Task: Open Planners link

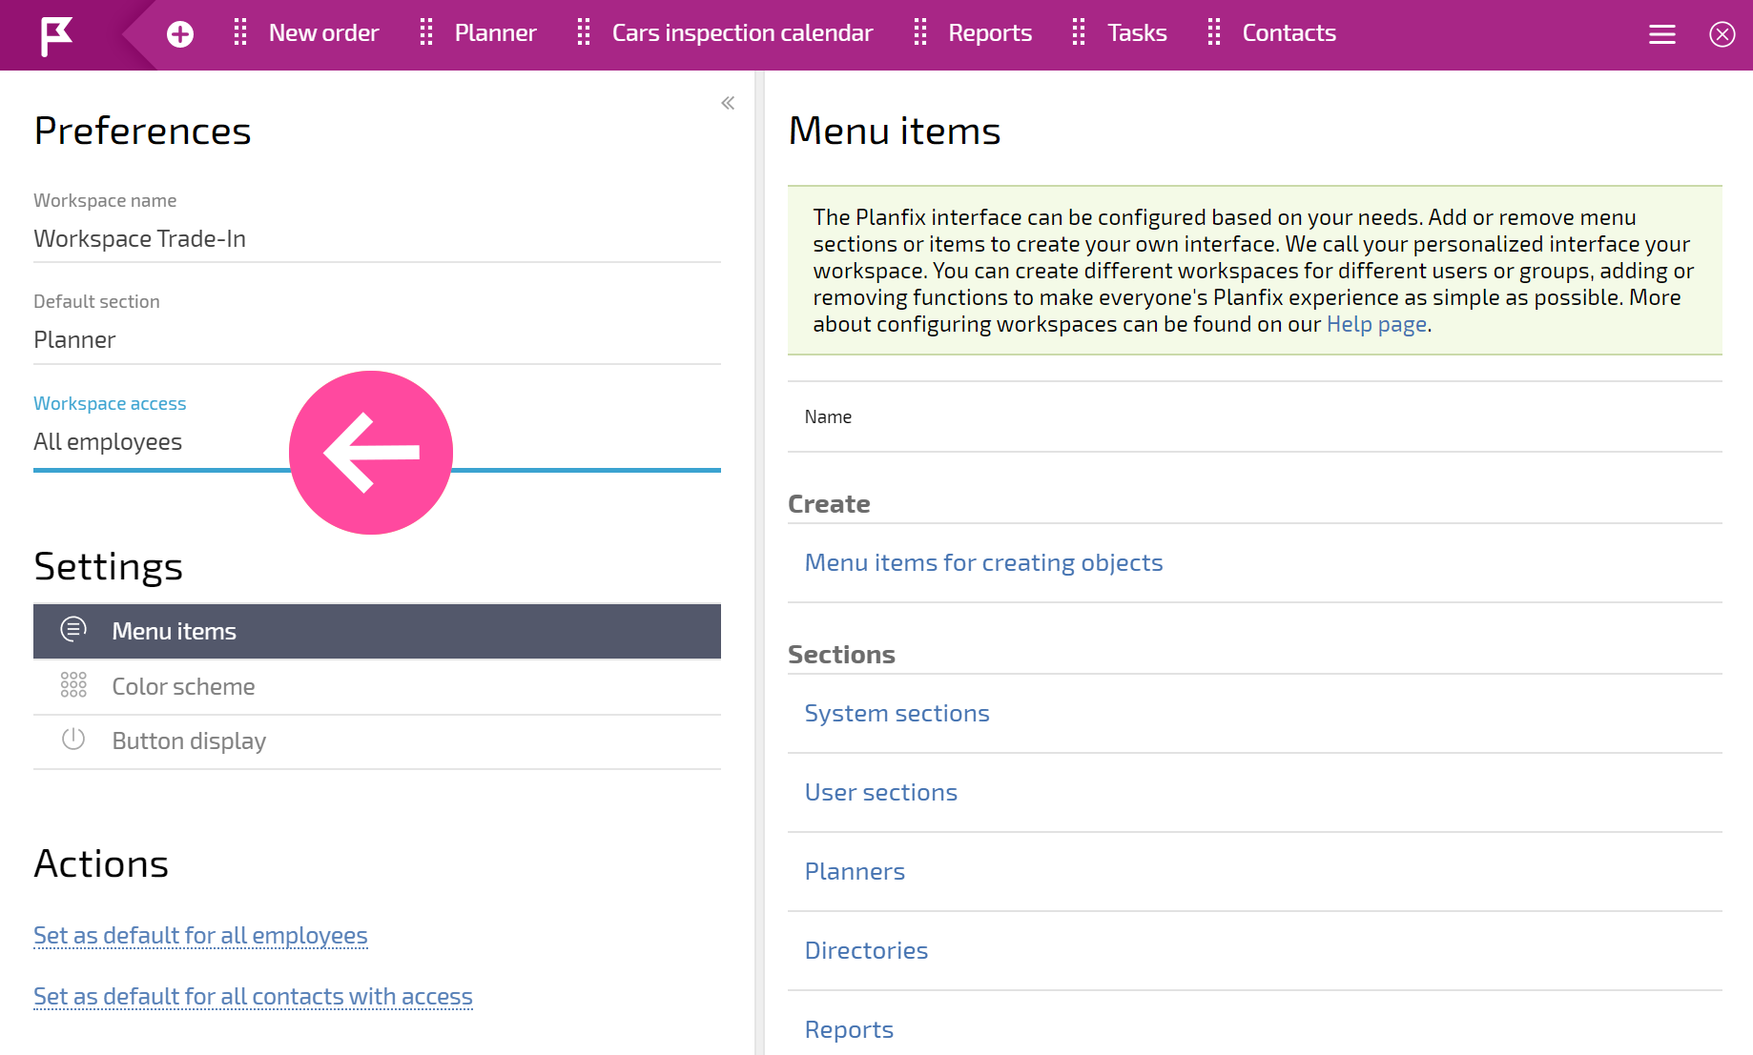Action: coord(855,871)
